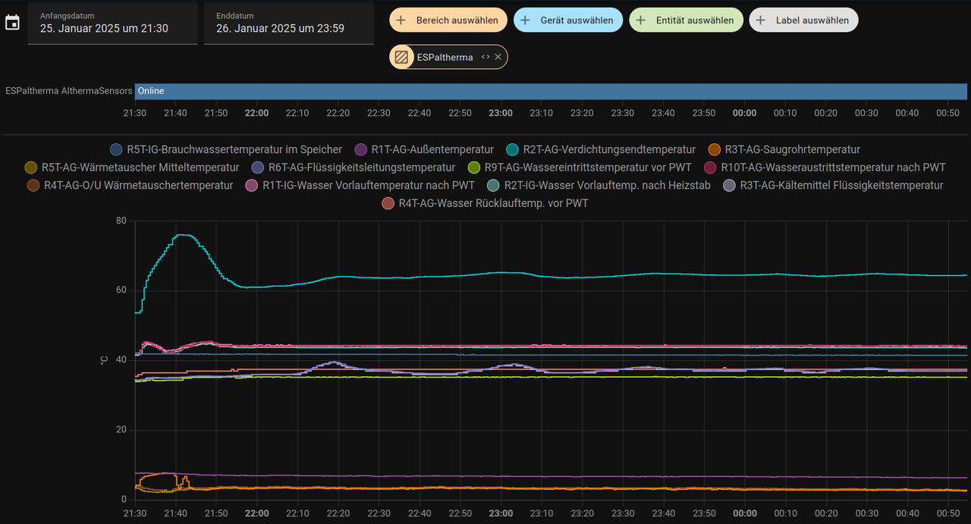The height and width of the screenshot is (524, 971).
Task: Click the 20 label on y-axis
Action: tap(121, 430)
